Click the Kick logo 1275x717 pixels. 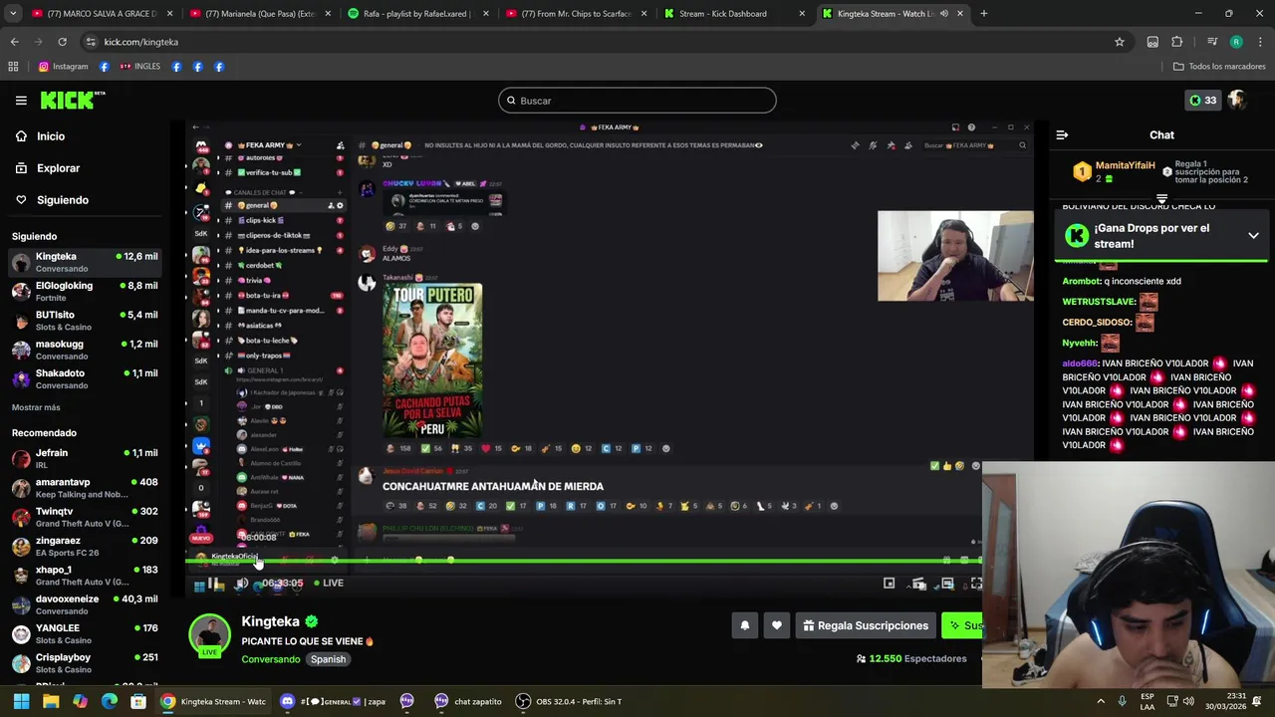tap(72, 100)
